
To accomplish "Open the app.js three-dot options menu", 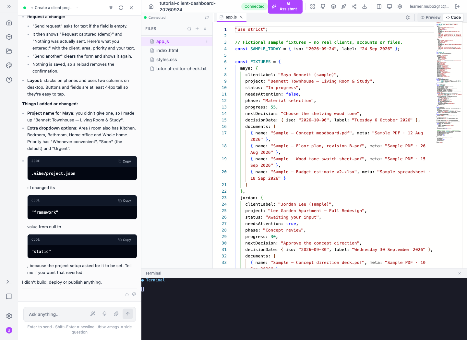I will (x=207, y=41).
